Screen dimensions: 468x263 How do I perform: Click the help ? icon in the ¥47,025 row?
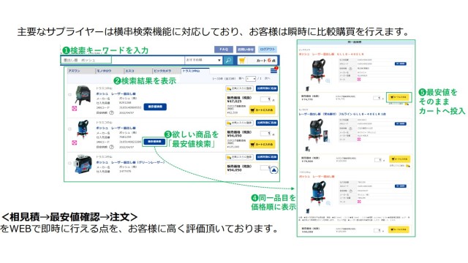tap(111, 113)
